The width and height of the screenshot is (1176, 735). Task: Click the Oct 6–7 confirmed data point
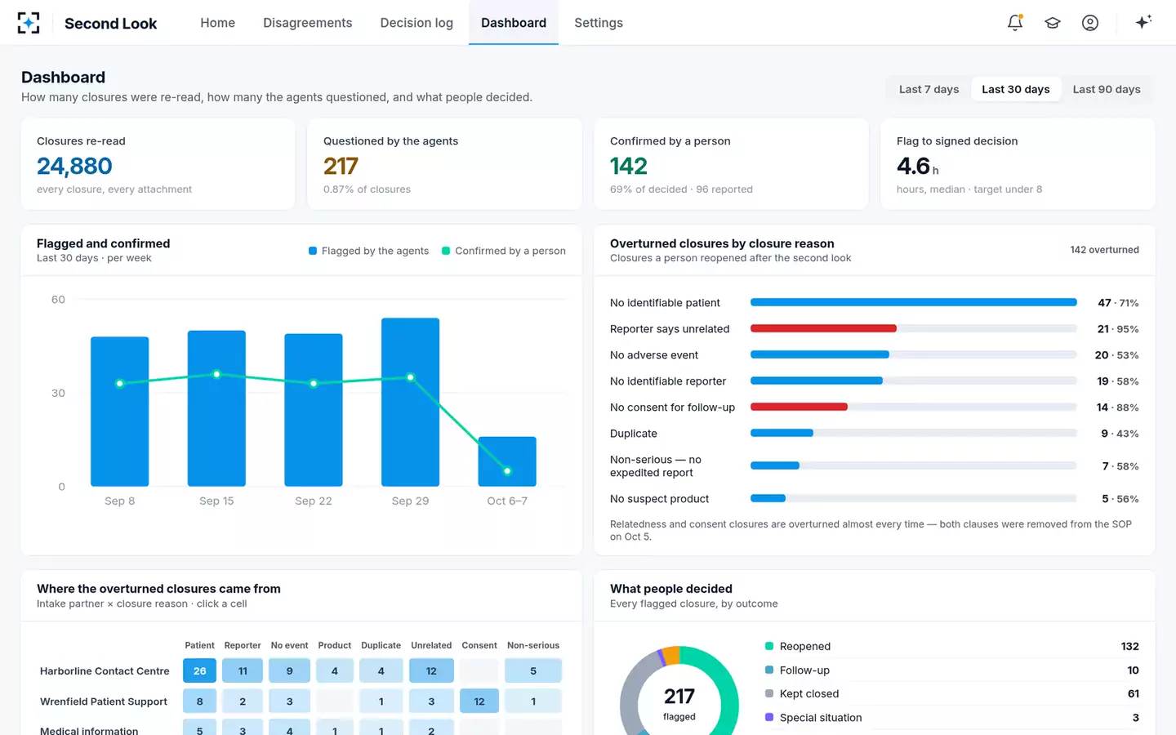coord(507,470)
